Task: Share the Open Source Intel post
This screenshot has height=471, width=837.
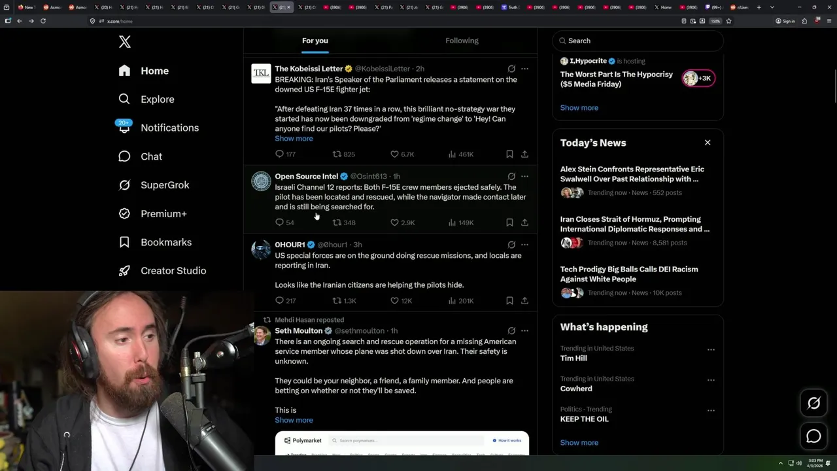Action: (524, 222)
